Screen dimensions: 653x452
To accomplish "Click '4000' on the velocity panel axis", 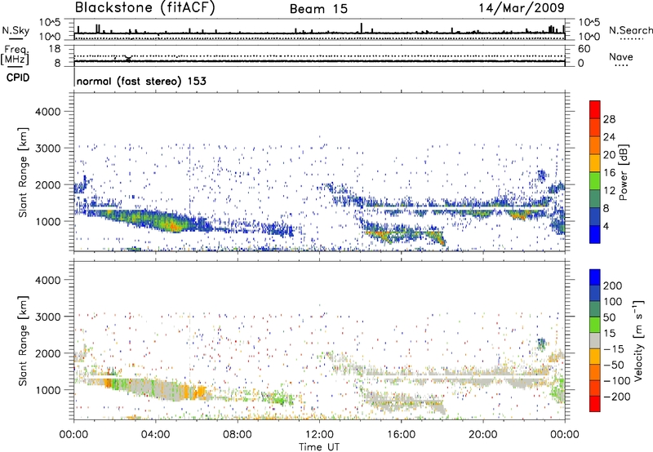I will click(x=48, y=280).
